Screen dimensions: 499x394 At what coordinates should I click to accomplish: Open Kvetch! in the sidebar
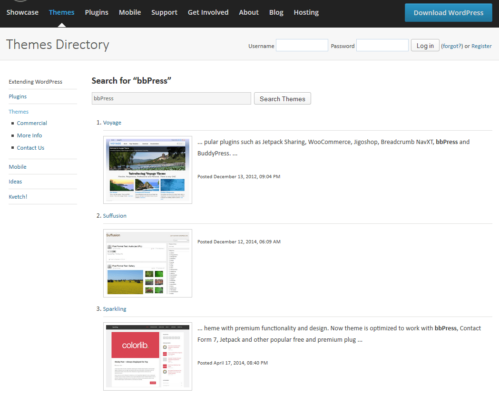click(18, 197)
